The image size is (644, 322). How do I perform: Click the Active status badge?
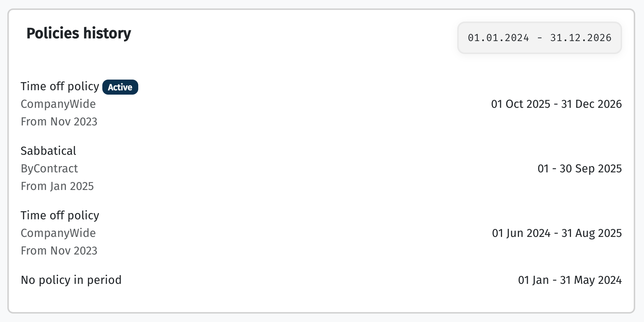coord(120,87)
